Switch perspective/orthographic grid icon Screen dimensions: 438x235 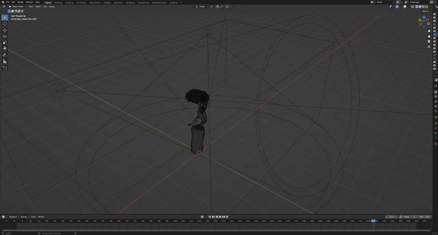pyautogui.click(x=429, y=46)
